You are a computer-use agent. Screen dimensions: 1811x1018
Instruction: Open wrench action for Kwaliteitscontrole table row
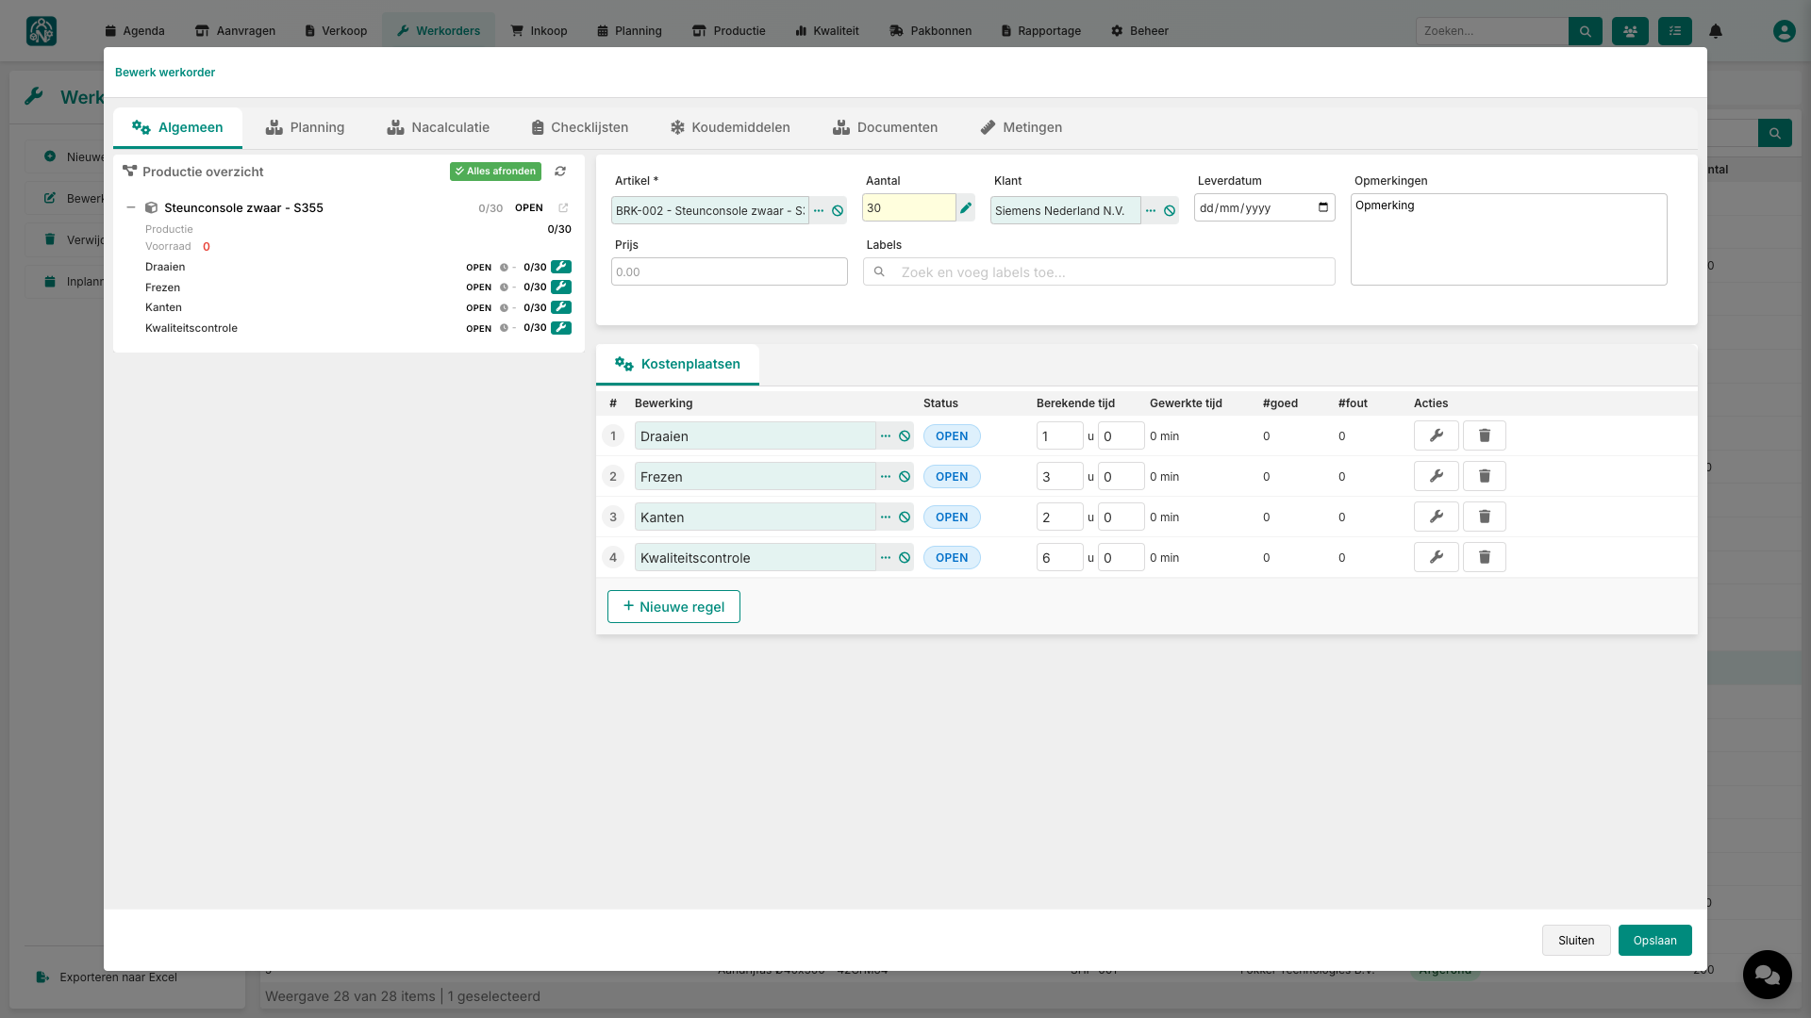tap(1437, 557)
